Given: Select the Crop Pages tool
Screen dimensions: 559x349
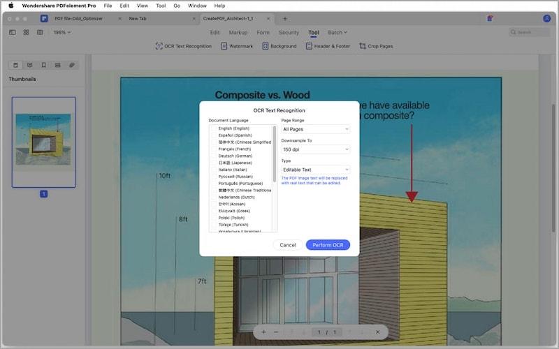Looking at the screenshot, I should [376, 46].
